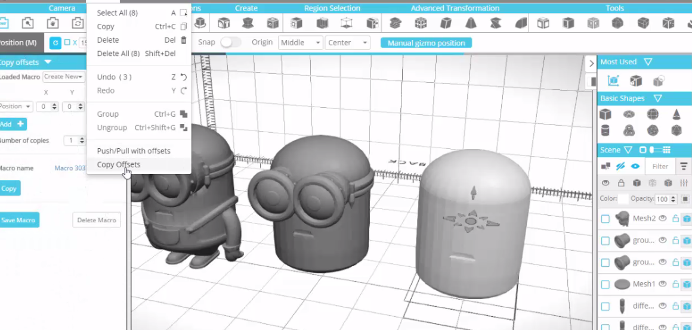
Task: Tick the checkbox for Mesh2
Action: coord(605,219)
